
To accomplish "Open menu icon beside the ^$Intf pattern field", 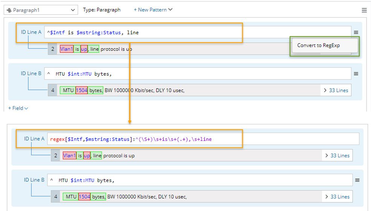I will [356, 33].
